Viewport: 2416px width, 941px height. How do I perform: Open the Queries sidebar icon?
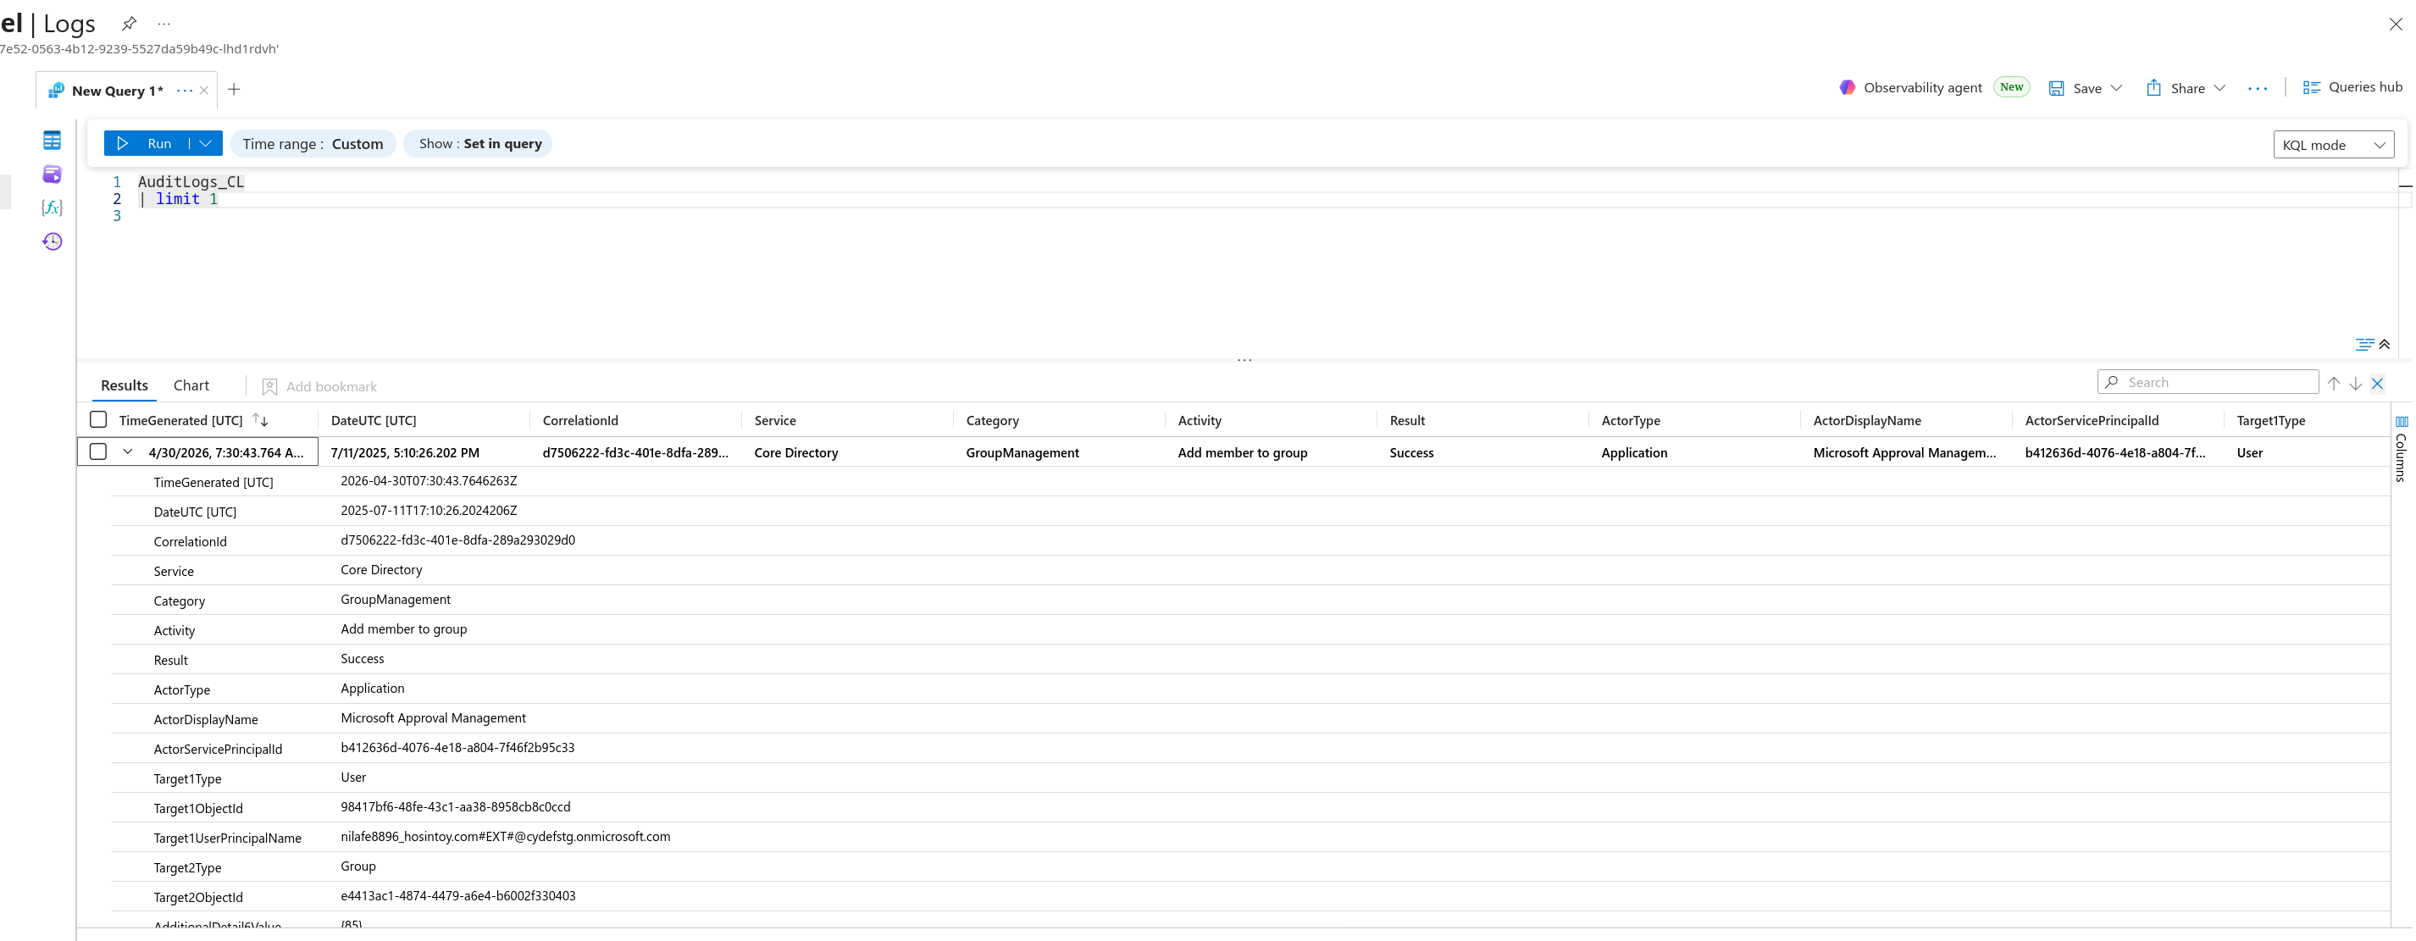click(53, 174)
